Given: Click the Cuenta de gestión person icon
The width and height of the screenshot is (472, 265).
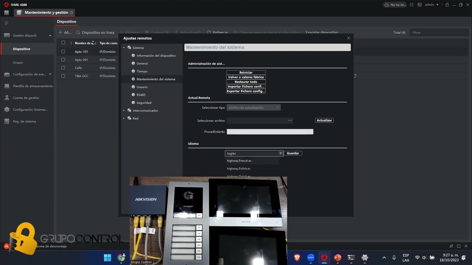Looking at the screenshot, I should tap(7, 98).
